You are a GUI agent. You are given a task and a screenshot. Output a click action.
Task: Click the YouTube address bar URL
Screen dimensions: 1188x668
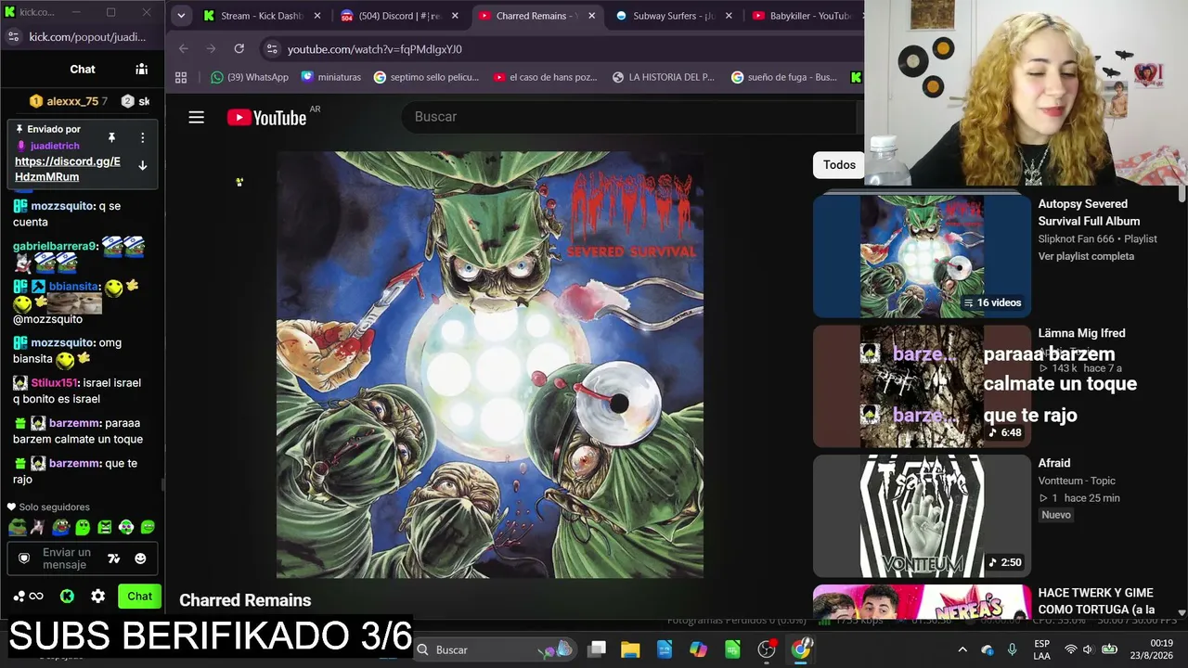click(x=375, y=49)
